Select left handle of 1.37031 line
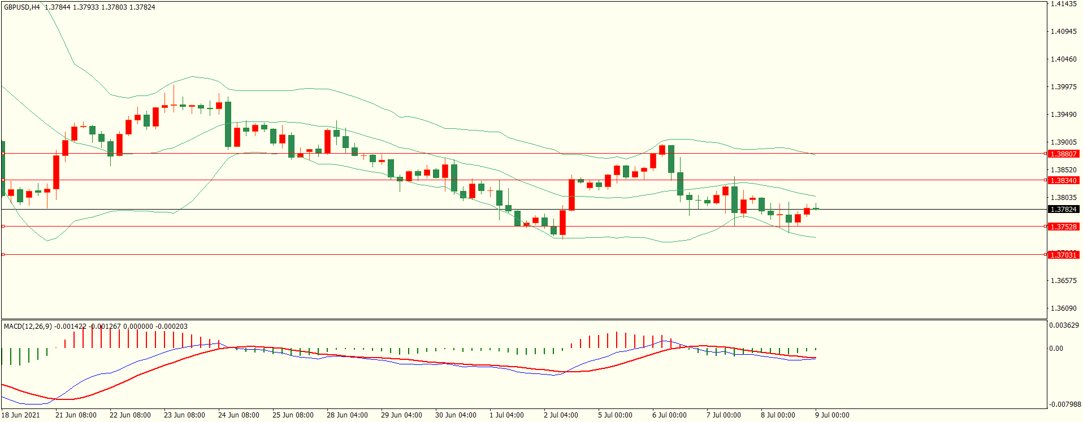The width and height of the screenshot is (1083, 422). tap(3, 255)
